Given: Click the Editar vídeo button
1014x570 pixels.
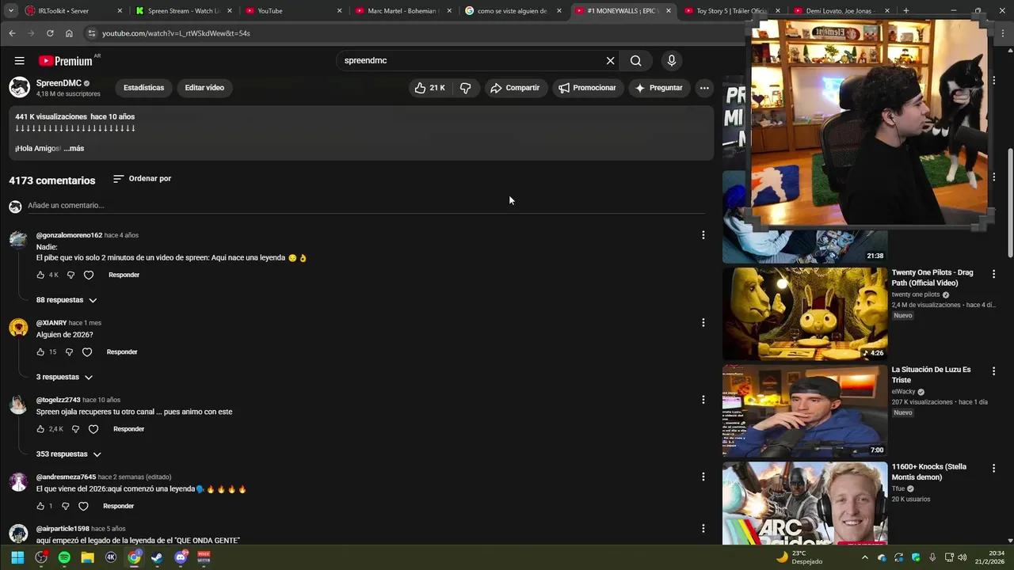Looking at the screenshot, I should [204, 88].
